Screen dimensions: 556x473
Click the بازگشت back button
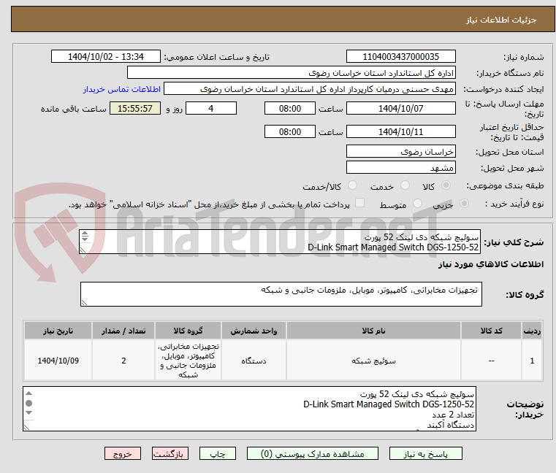170,453
